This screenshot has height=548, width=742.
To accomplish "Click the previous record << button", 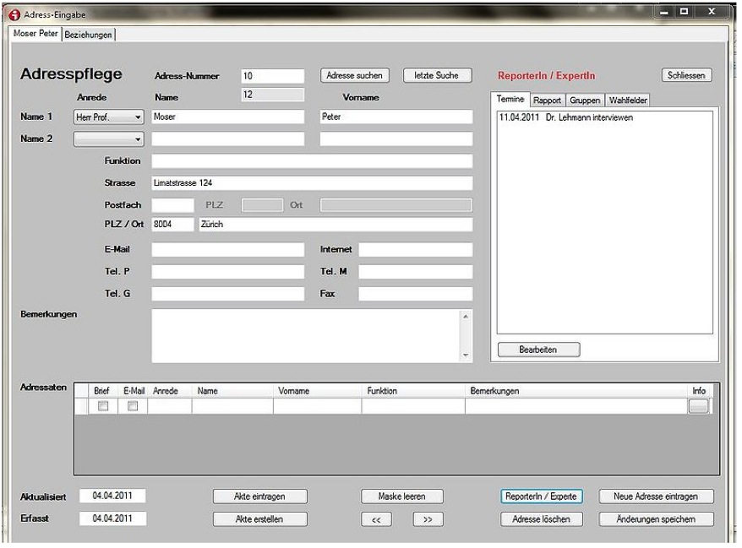I will tap(377, 519).
